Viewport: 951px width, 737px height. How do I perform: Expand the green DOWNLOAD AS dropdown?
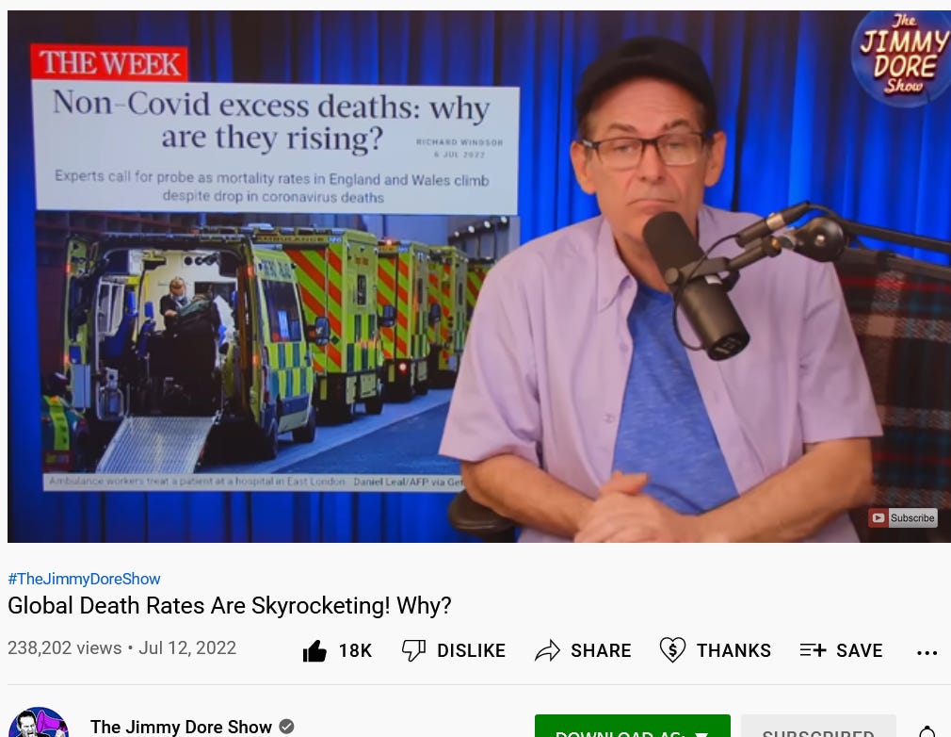[x=633, y=727]
